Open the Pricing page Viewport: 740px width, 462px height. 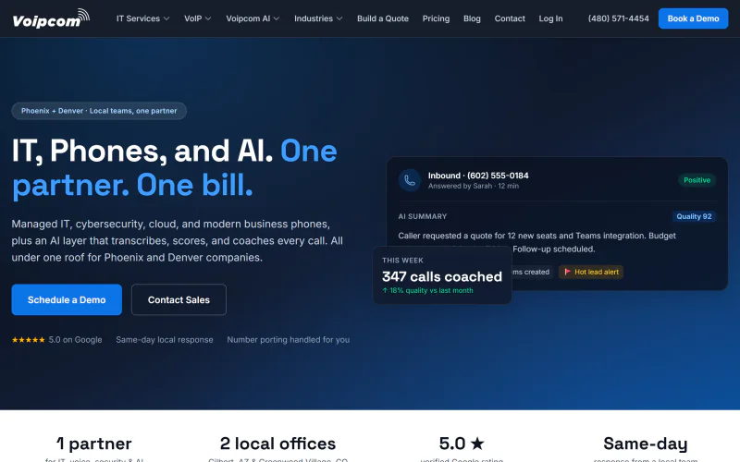point(436,18)
